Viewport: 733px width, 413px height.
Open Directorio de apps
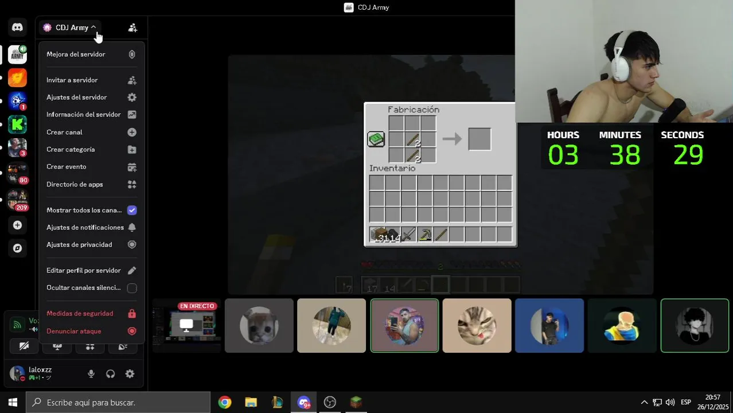tap(92, 185)
